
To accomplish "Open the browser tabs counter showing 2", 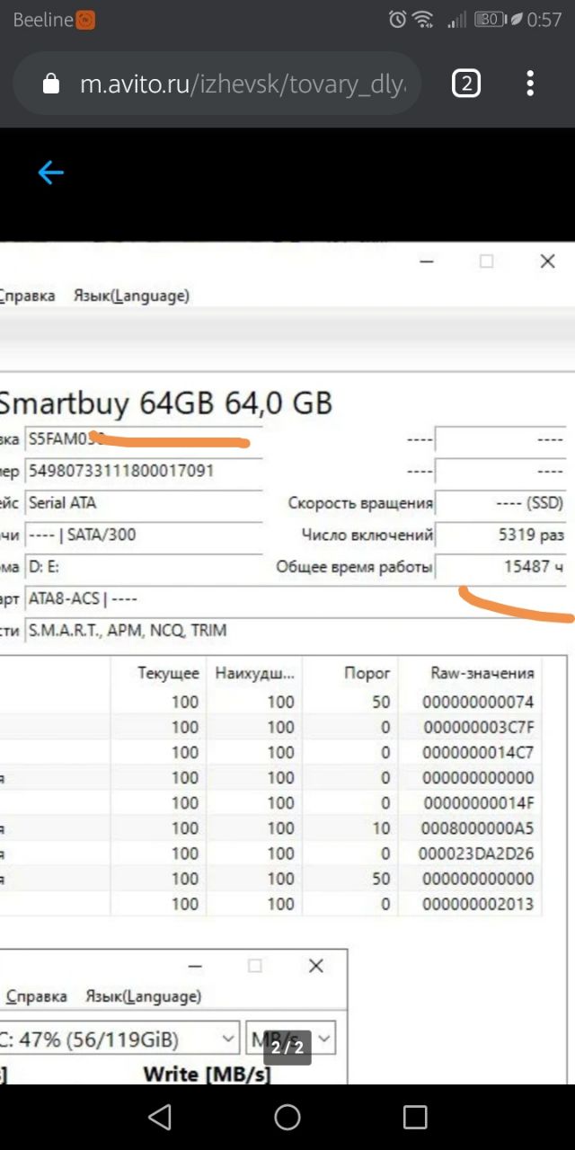I will click(465, 84).
